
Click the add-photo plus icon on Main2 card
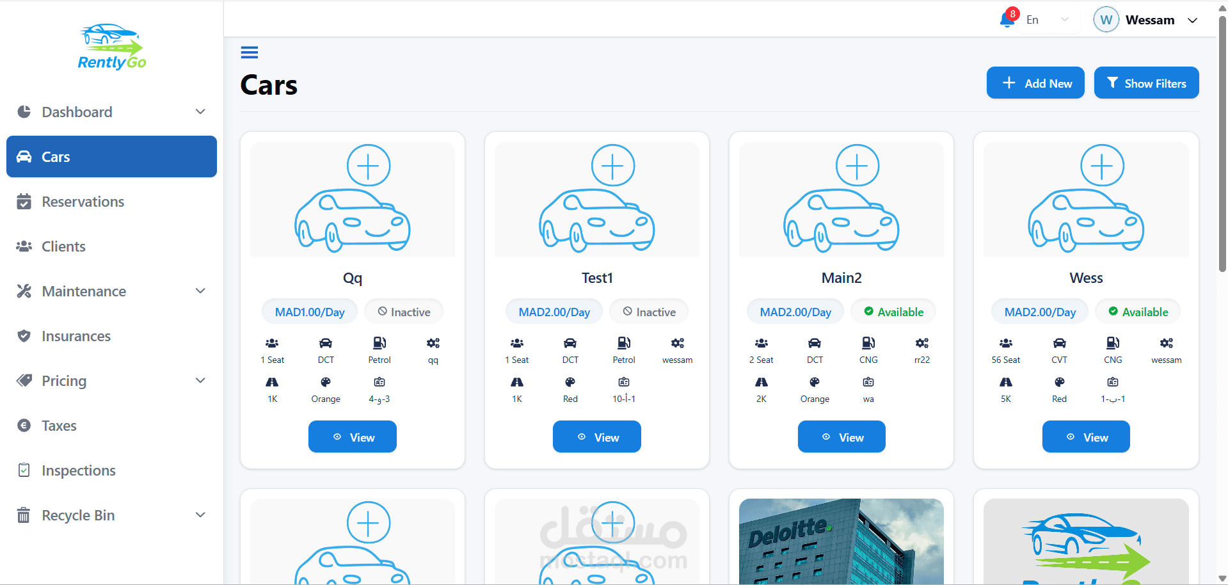[x=857, y=166]
